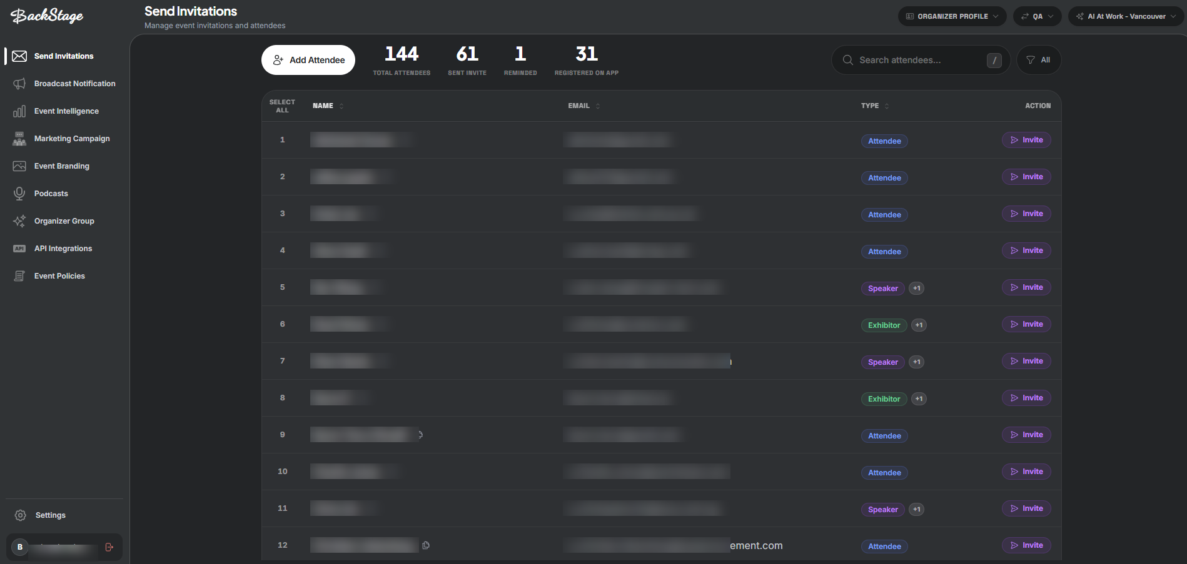The image size is (1187, 564).
Task: Click the Speaker tag in row 7
Action: click(882, 362)
